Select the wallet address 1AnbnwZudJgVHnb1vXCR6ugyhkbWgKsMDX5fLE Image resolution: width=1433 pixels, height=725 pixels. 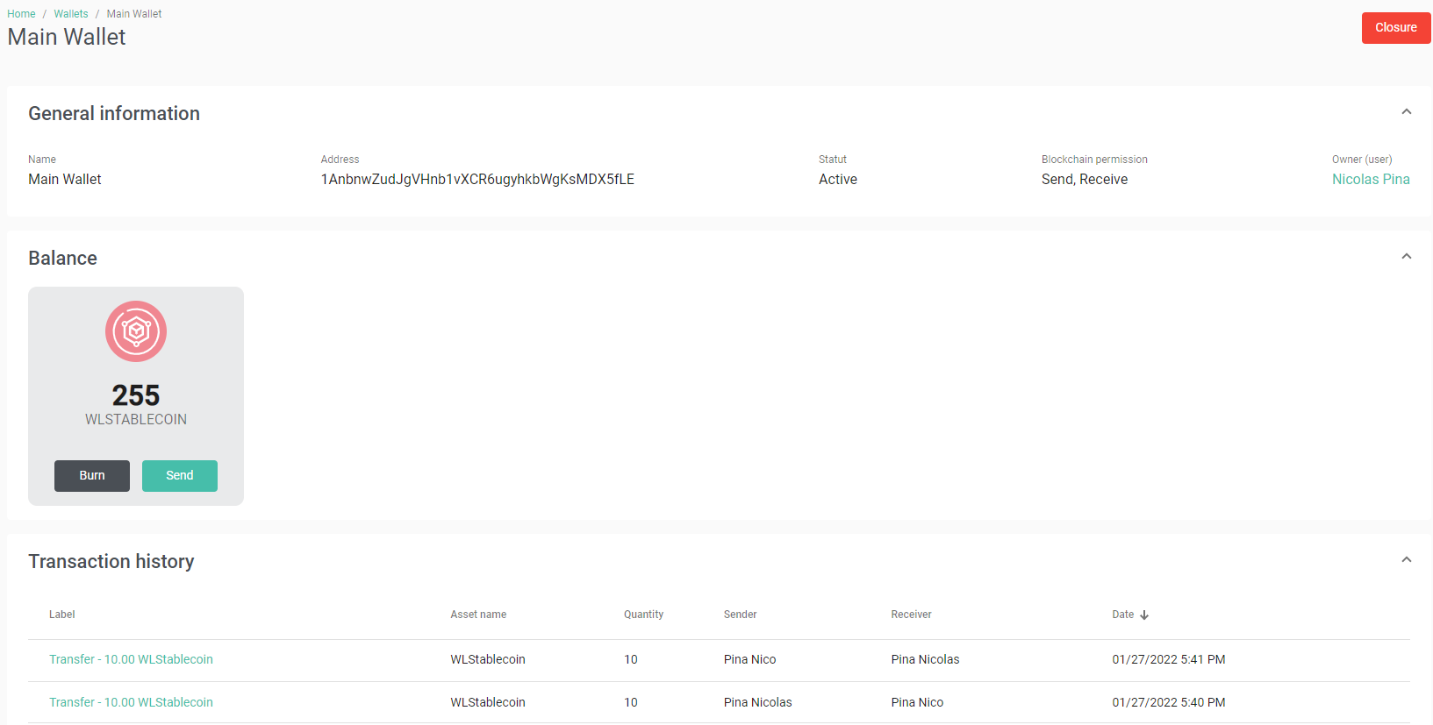pyautogui.click(x=477, y=179)
